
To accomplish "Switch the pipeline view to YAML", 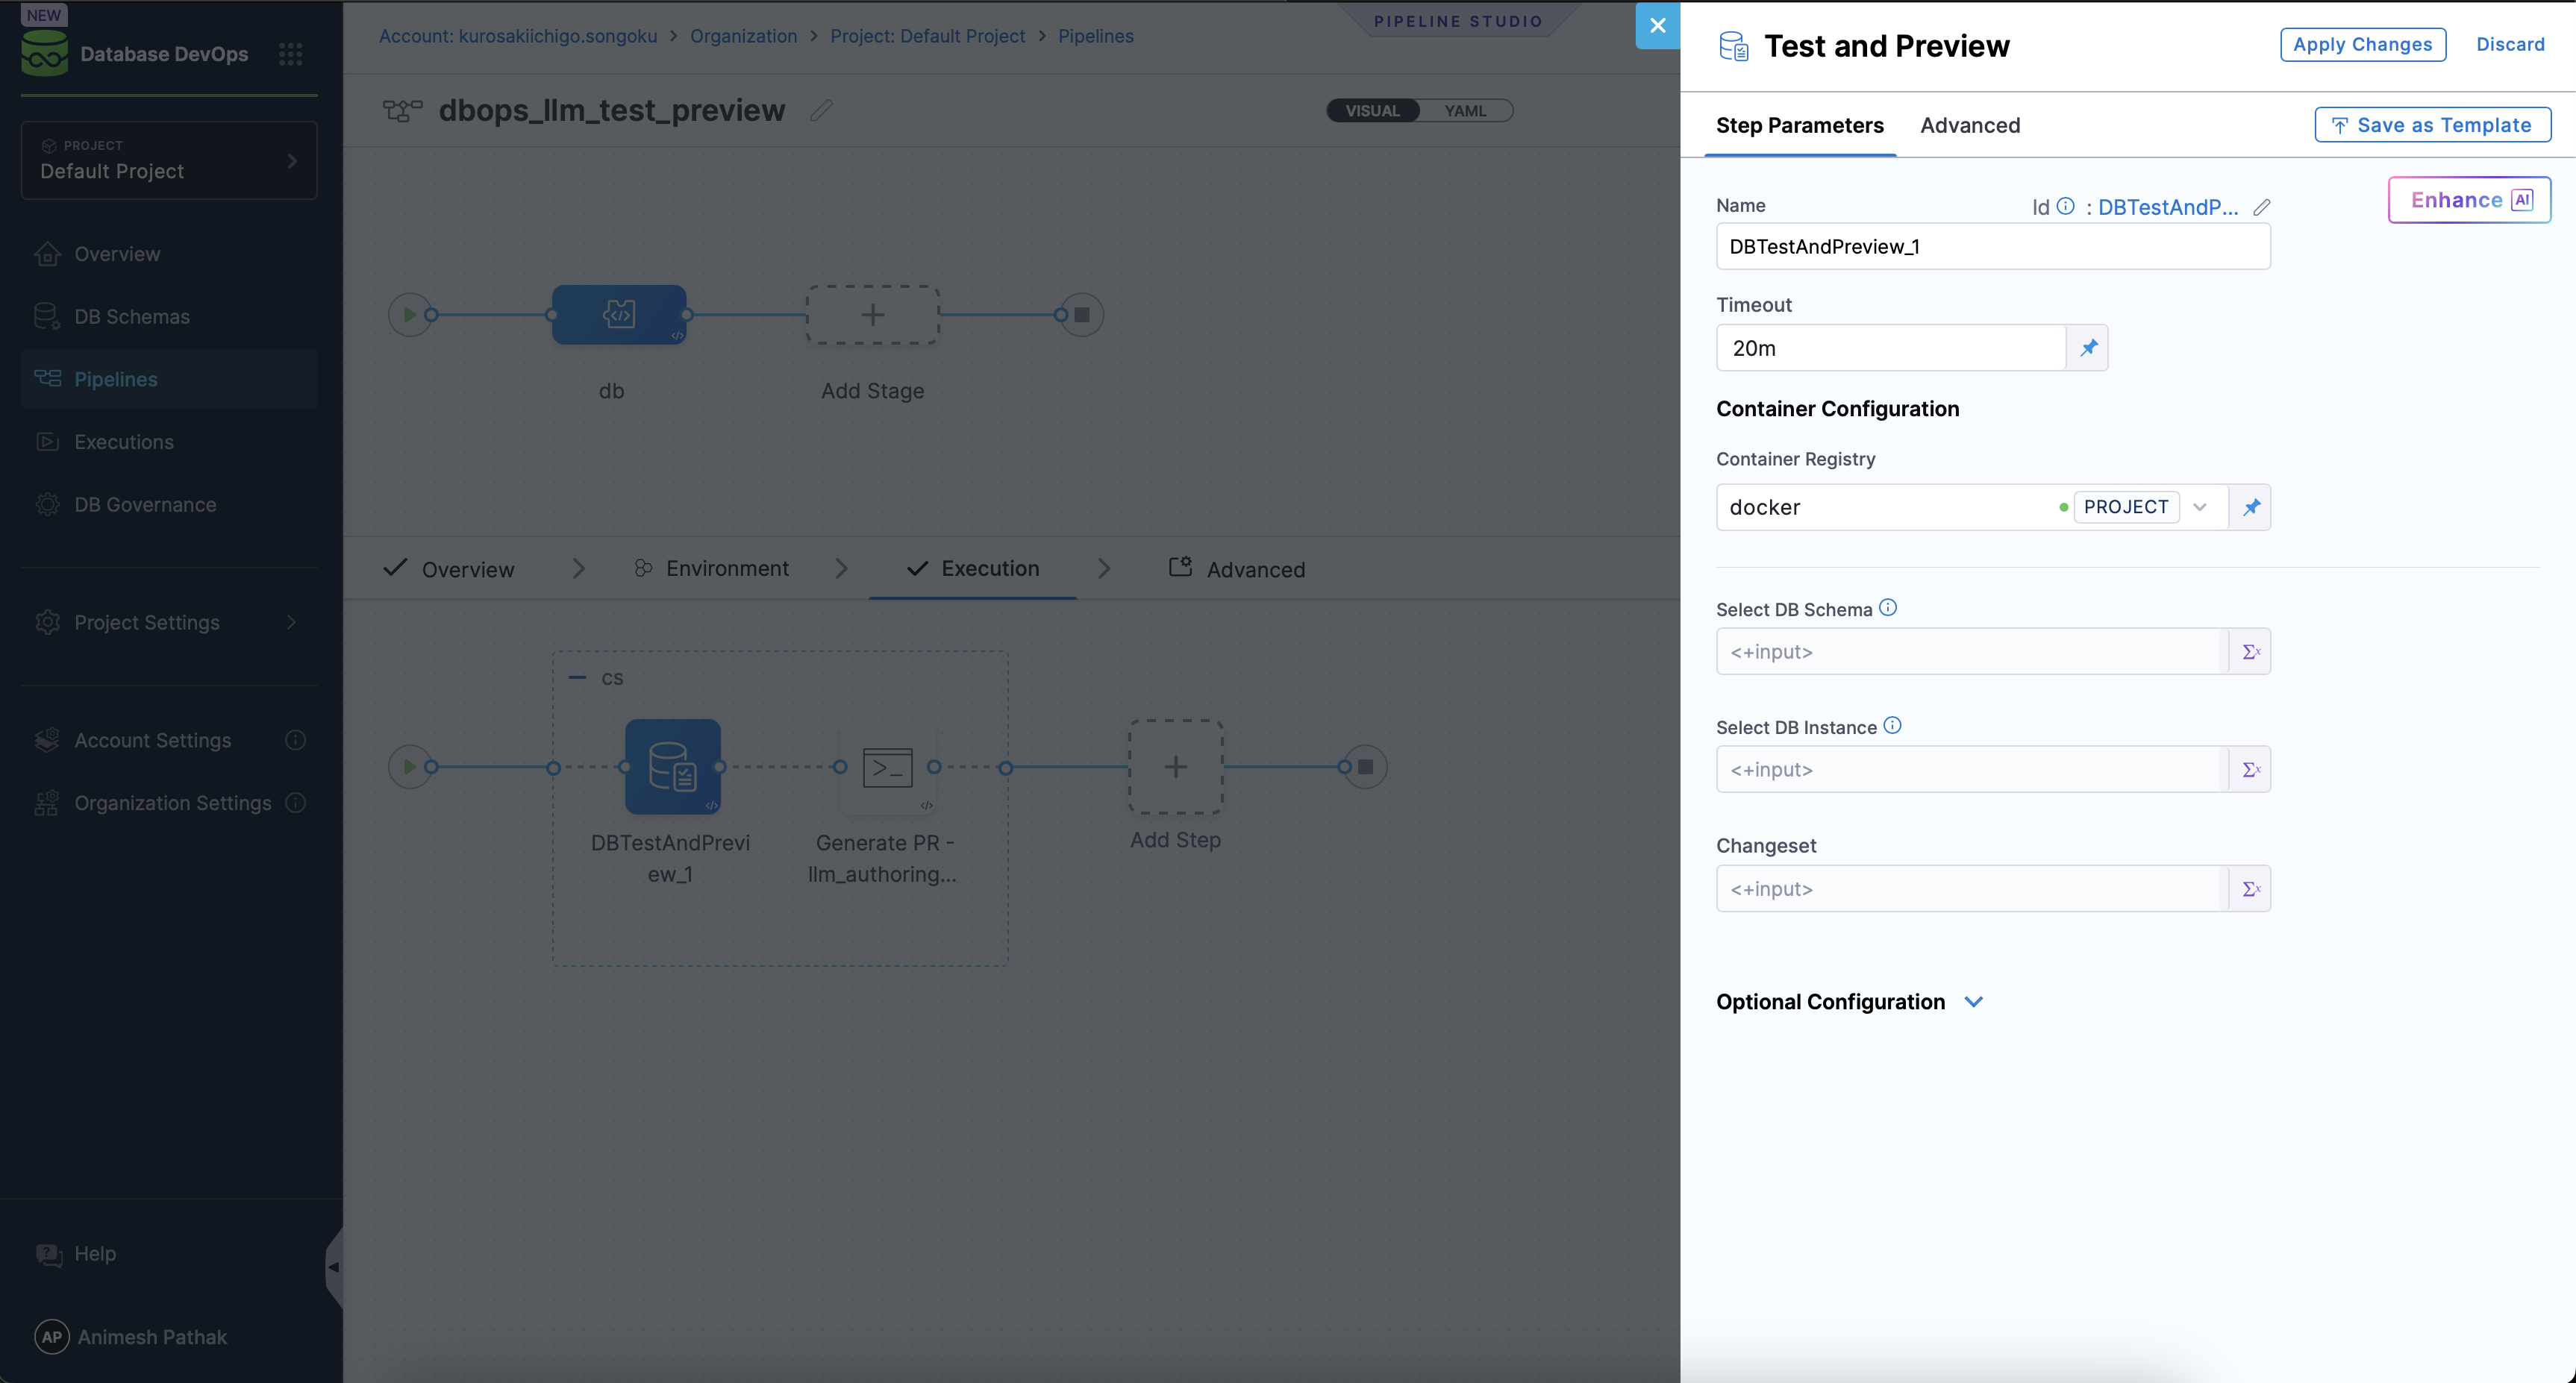I will point(1465,110).
